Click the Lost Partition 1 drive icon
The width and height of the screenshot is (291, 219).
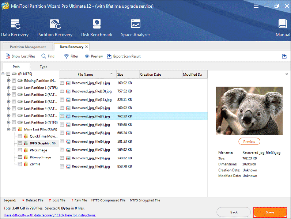20,88
